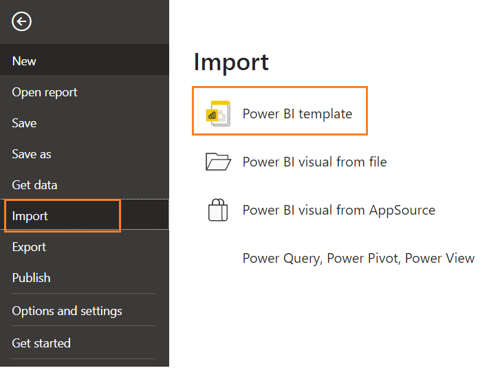
Task: Click Get started in the sidebar
Action: tap(41, 343)
